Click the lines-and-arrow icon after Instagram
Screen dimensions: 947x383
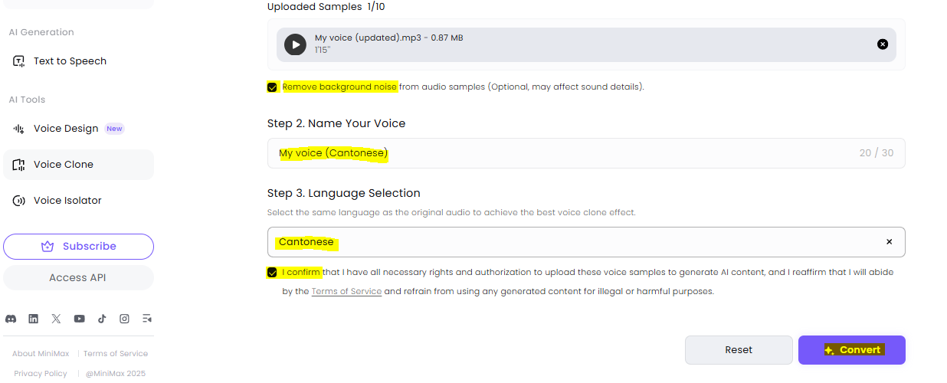click(x=147, y=319)
